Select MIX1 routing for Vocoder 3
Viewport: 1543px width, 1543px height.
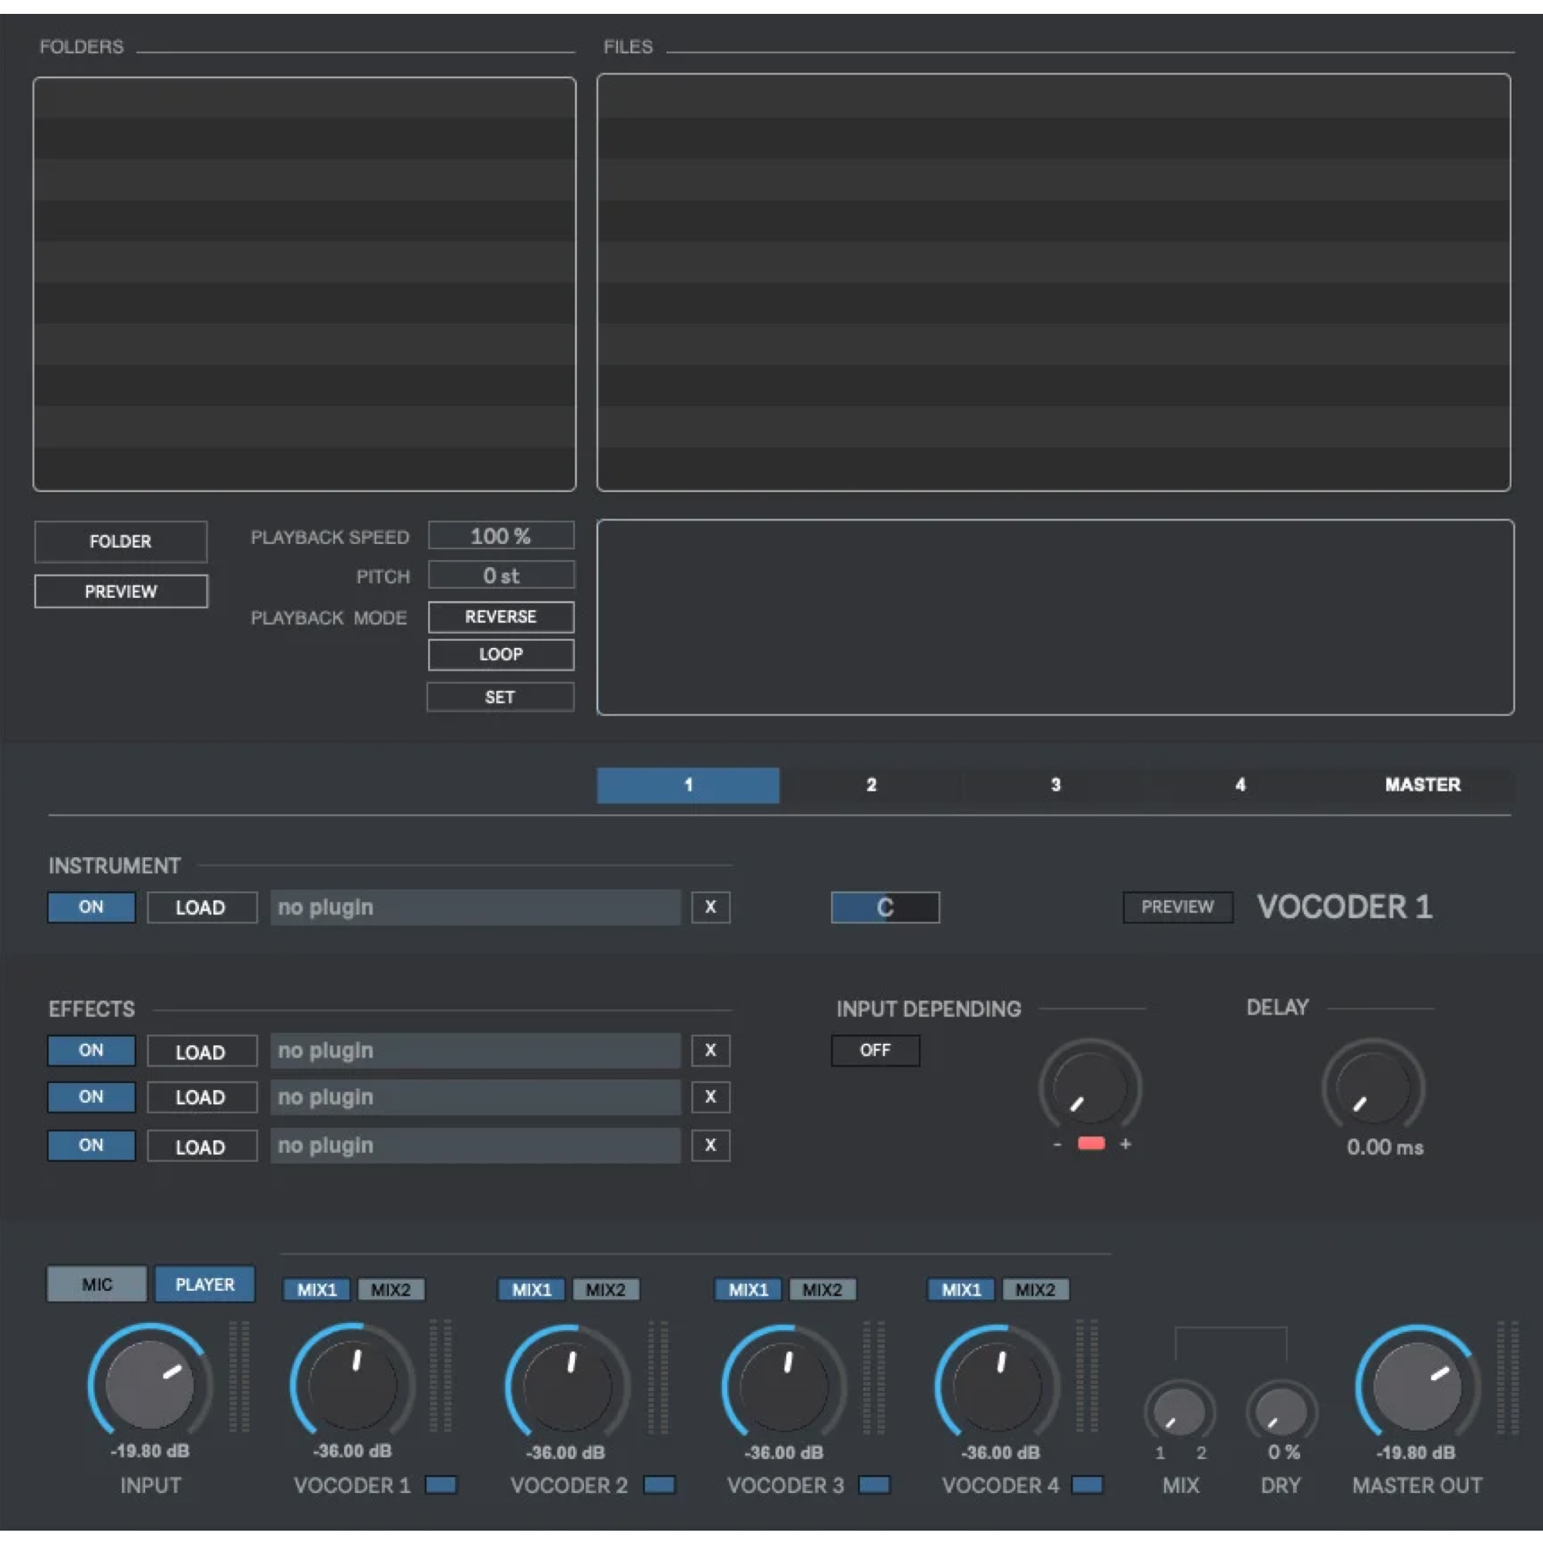tap(747, 1288)
